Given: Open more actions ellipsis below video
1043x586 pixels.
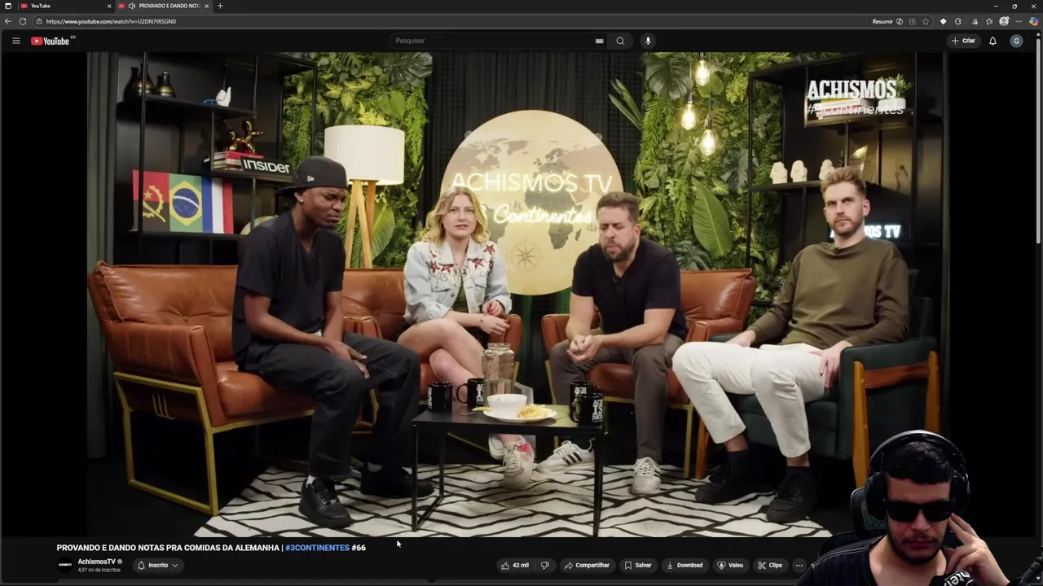Looking at the screenshot, I should [799, 565].
